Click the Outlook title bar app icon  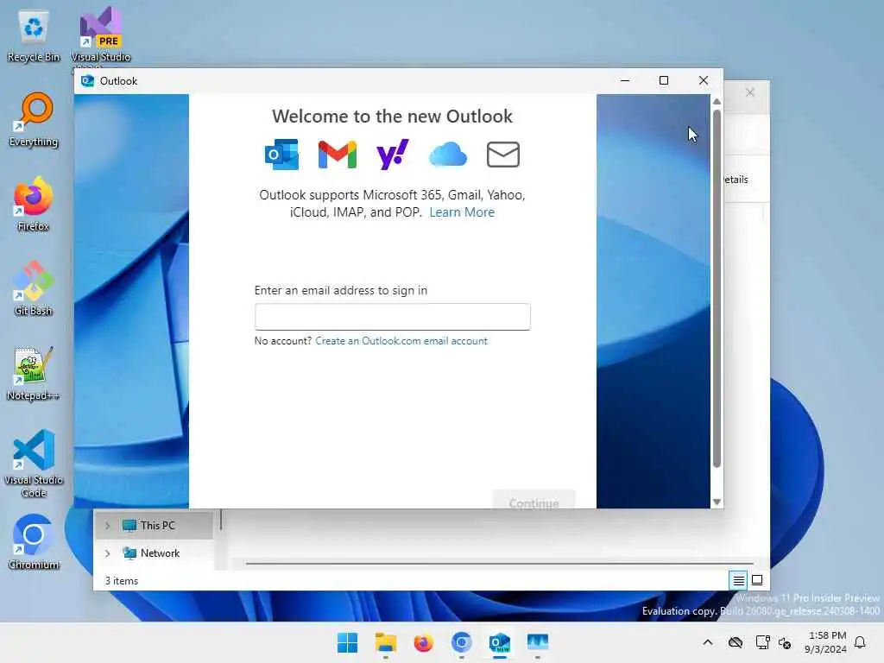[x=87, y=80]
